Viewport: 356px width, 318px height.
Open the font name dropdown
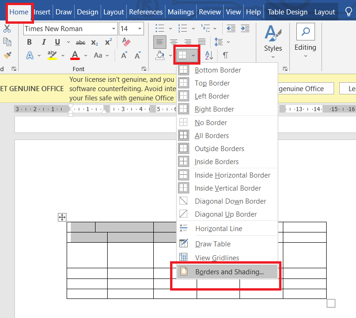click(114, 29)
